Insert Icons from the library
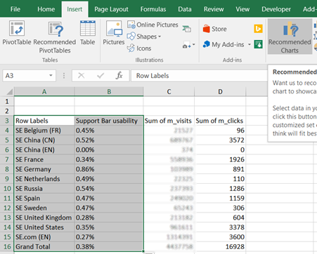Screen dimensions: 317x254 point(139,48)
